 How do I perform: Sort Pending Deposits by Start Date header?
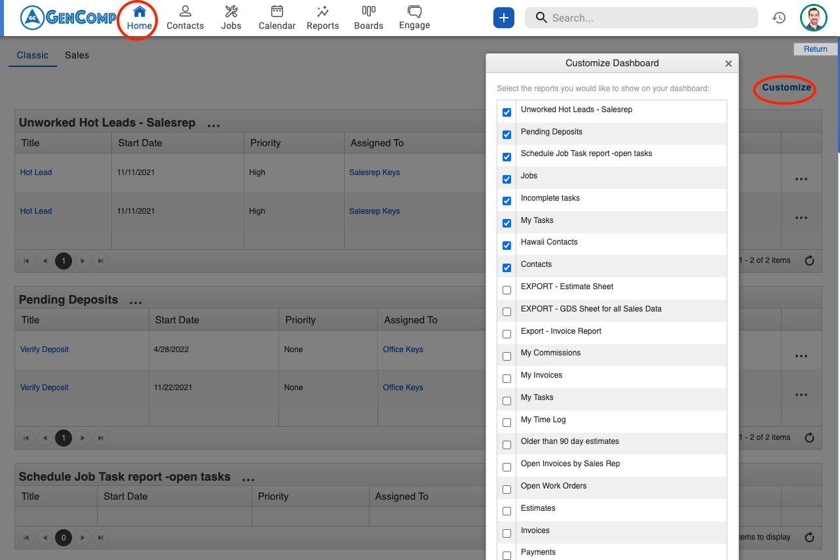[x=177, y=320]
